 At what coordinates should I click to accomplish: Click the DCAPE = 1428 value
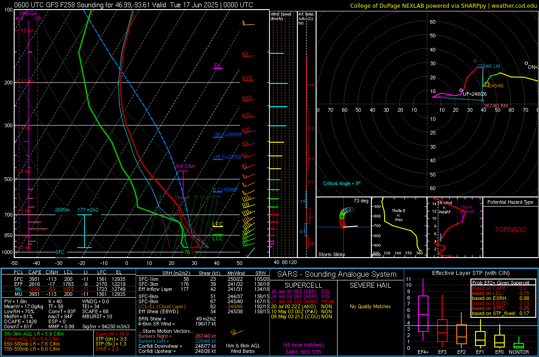pyautogui.click(x=20, y=321)
